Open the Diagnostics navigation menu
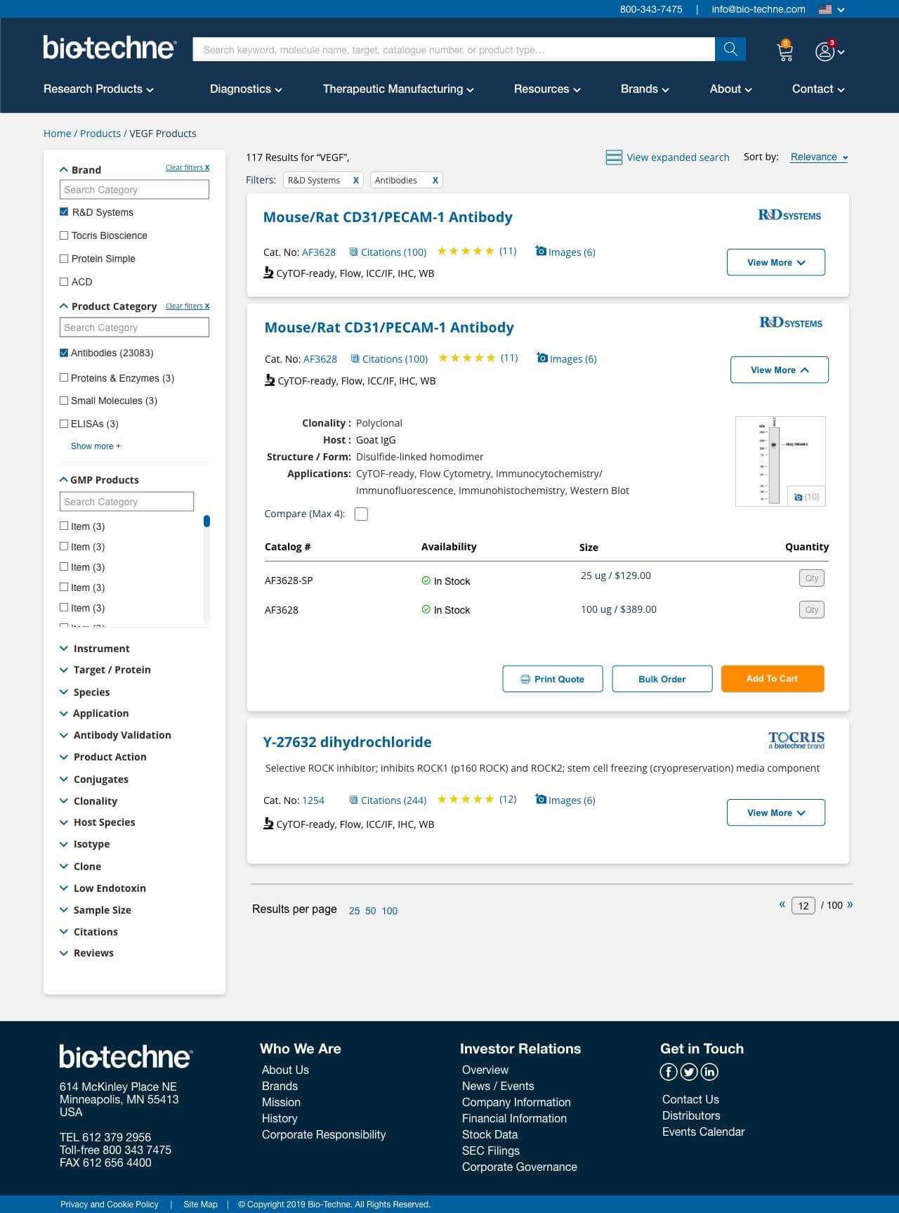The height and width of the screenshot is (1213, 899). tap(246, 89)
